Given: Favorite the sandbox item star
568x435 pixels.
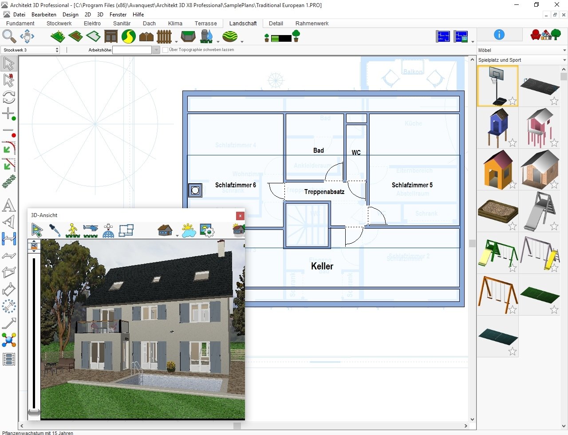Looking at the screenshot, I should (x=513, y=226).
